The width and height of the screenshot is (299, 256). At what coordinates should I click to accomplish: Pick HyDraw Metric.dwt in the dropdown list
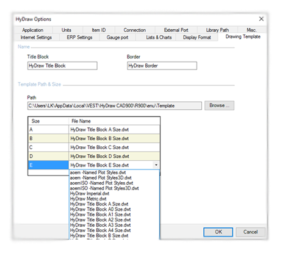114,199
